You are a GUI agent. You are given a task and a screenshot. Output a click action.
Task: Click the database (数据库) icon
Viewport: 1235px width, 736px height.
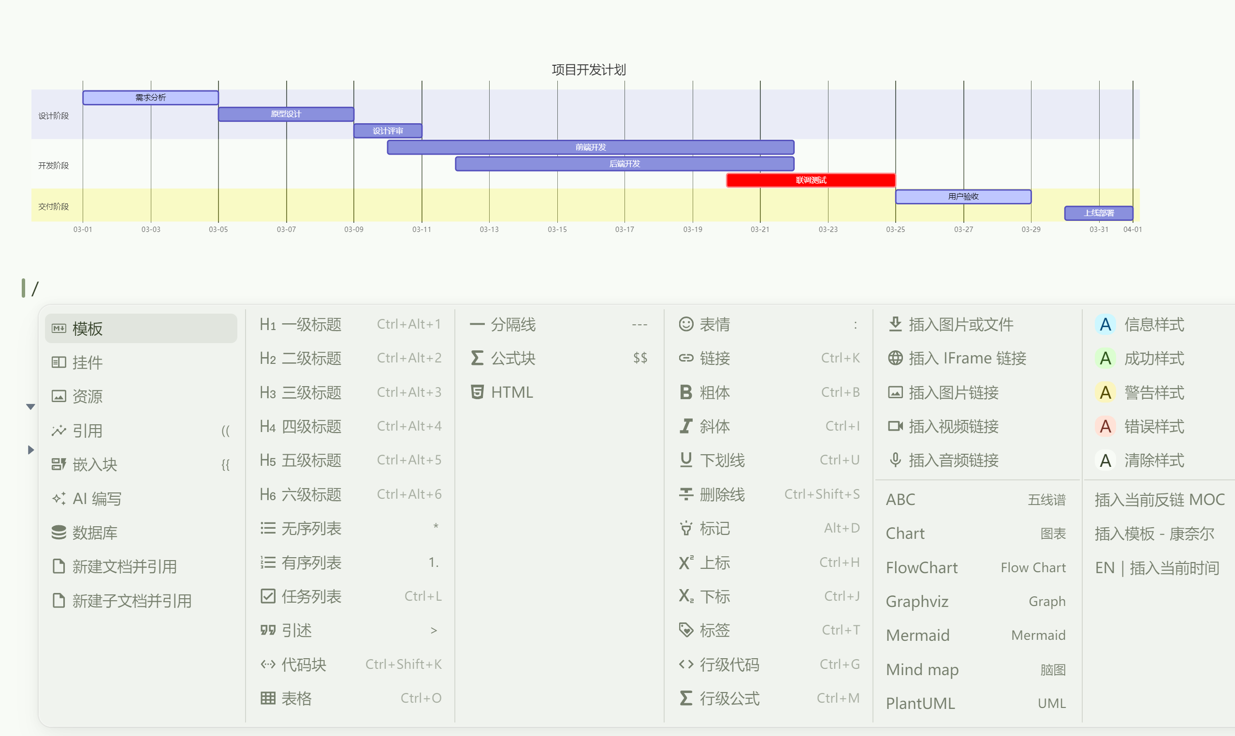58,532
